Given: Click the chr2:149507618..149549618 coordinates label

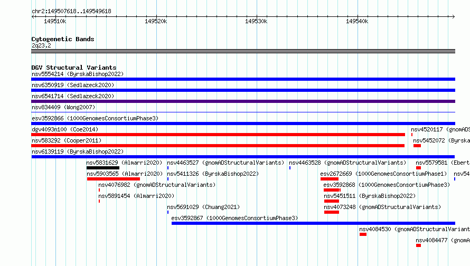Looking at the screenshot, I should (71, 11).
